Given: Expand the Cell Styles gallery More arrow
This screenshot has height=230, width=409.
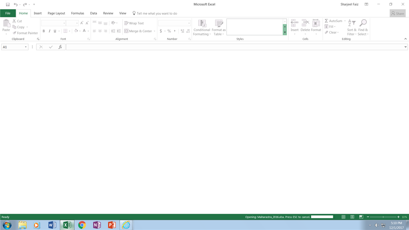Looking at the screenshot, I should click(x=285, y=32).
